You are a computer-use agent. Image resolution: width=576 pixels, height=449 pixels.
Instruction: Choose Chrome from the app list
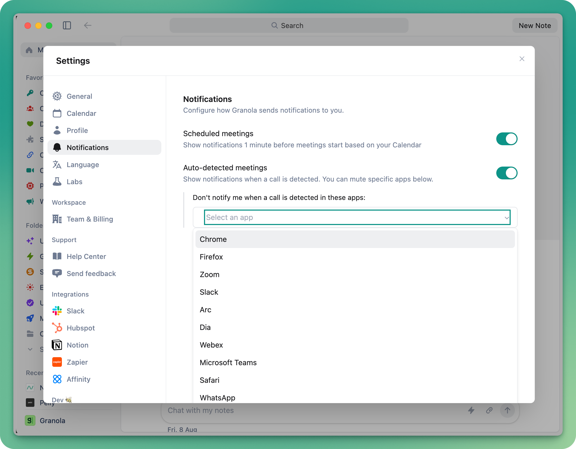pos(355,239)
